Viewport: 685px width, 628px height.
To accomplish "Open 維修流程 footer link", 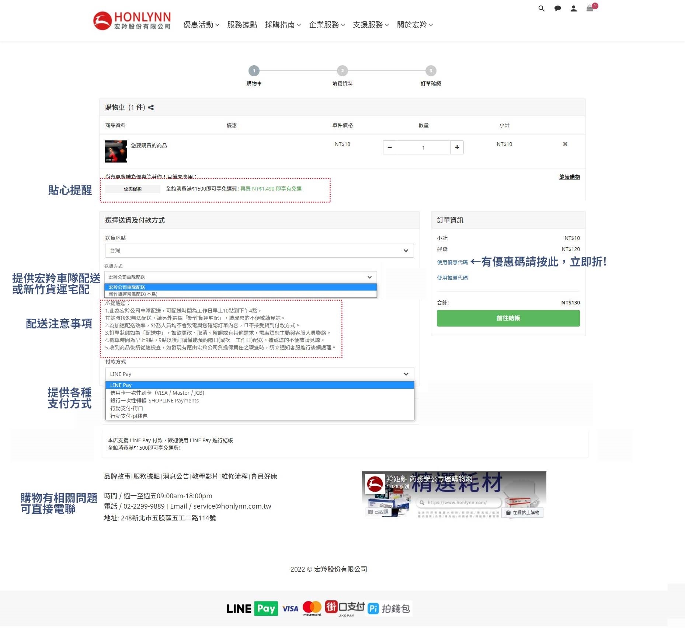I will coord(234,476).
